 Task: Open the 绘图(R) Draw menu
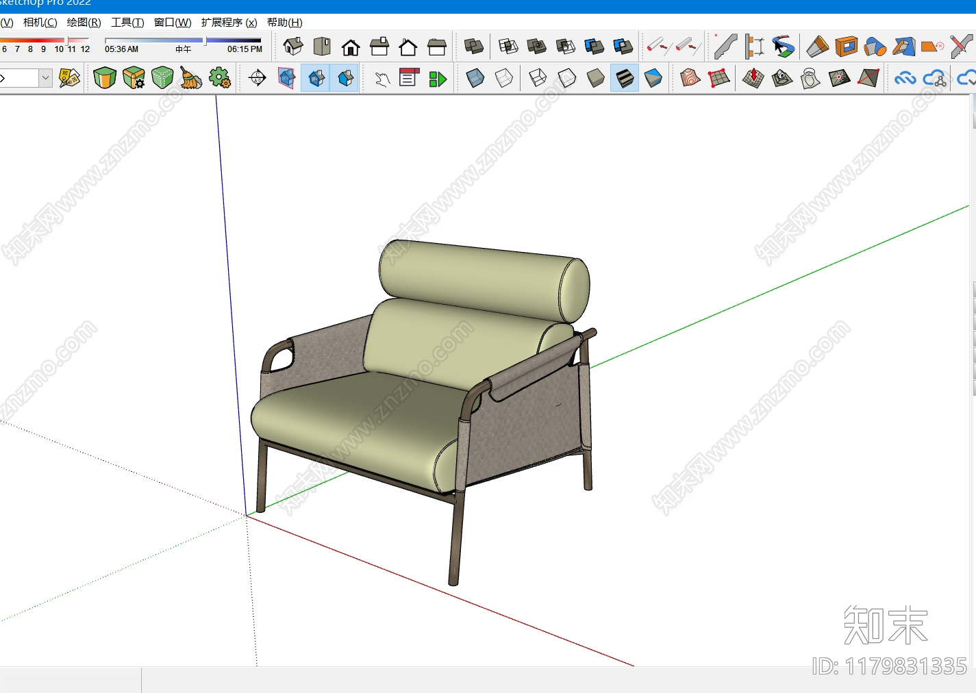[x=84, y=23]
